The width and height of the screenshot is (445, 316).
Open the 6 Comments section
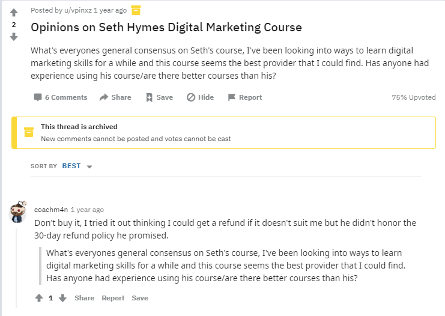61,97
